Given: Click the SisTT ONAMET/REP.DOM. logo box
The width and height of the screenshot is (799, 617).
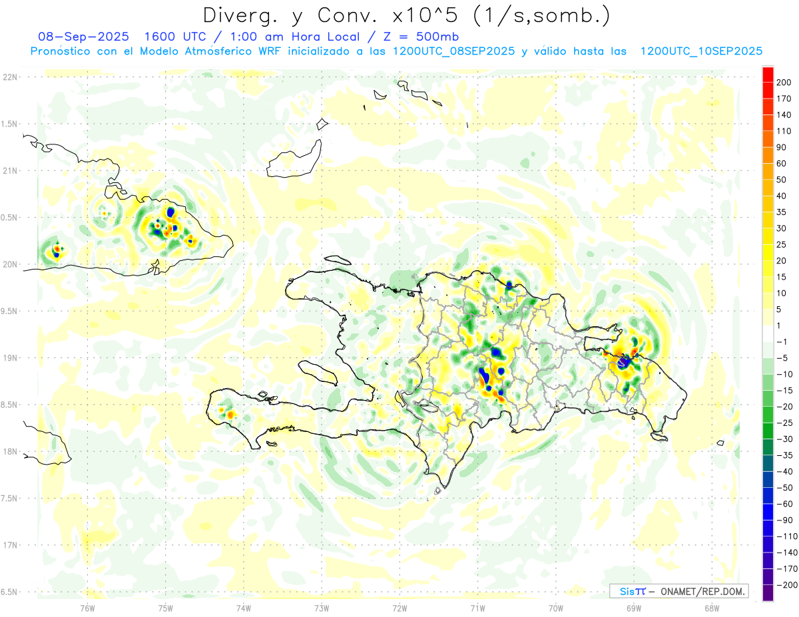Looking at the screenshot, I should tap(678, 590).
